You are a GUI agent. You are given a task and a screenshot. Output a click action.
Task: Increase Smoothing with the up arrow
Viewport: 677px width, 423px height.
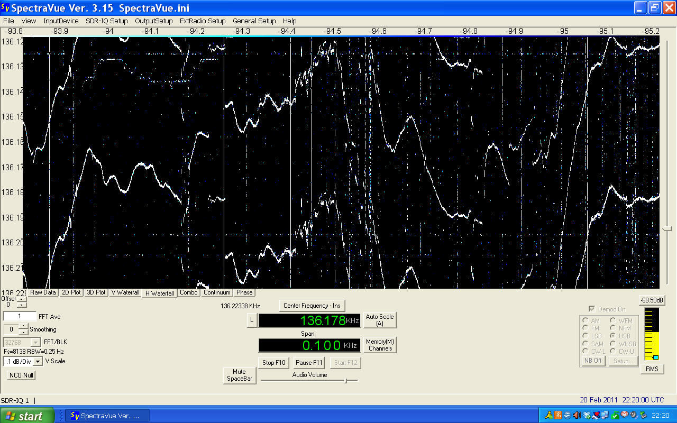[x=24, y=326]
